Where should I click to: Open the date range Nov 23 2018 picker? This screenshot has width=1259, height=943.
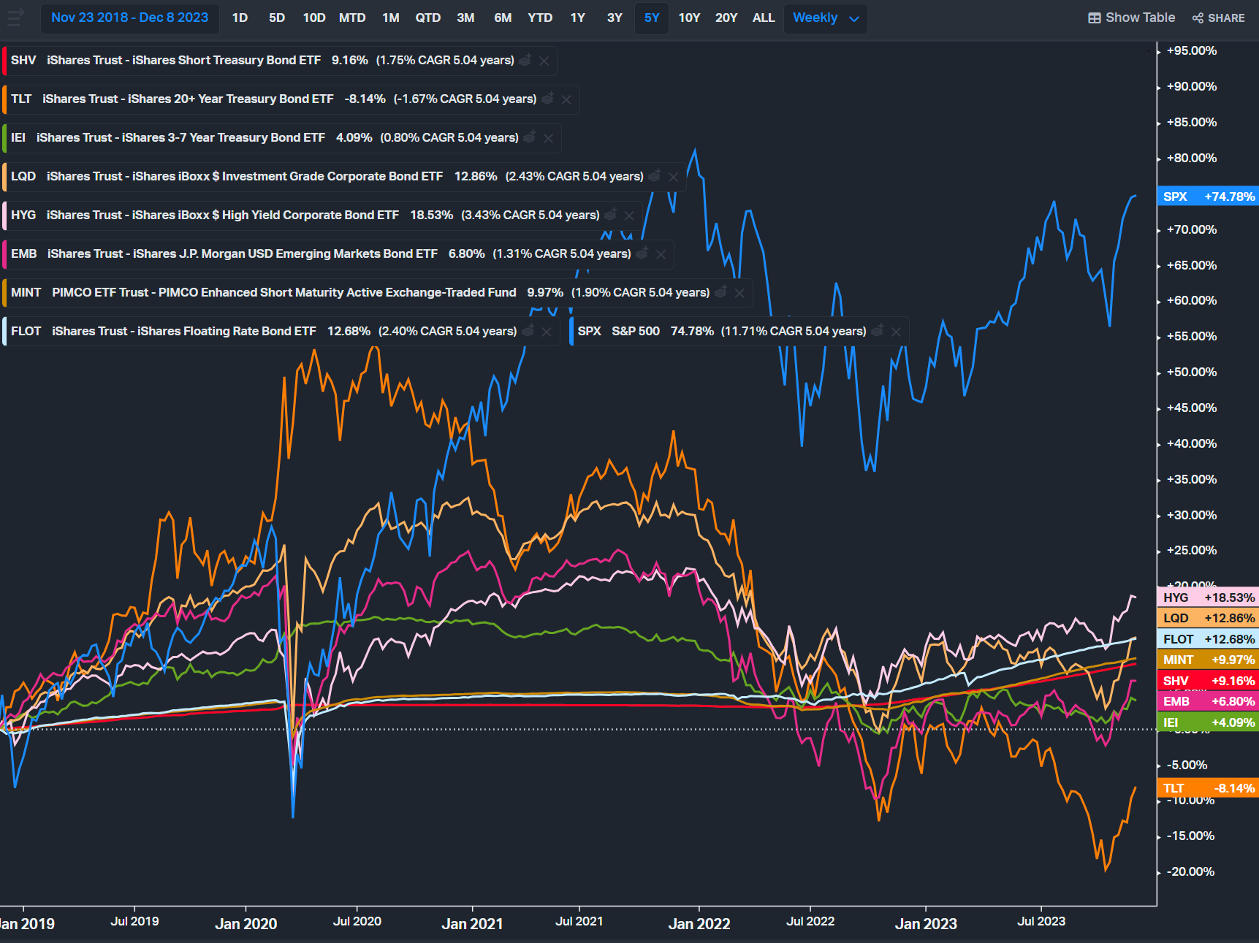tap(129, 18)
